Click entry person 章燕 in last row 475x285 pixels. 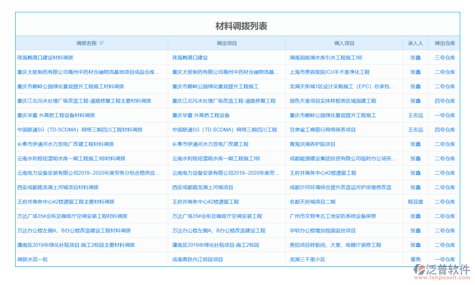click(416, 259)
